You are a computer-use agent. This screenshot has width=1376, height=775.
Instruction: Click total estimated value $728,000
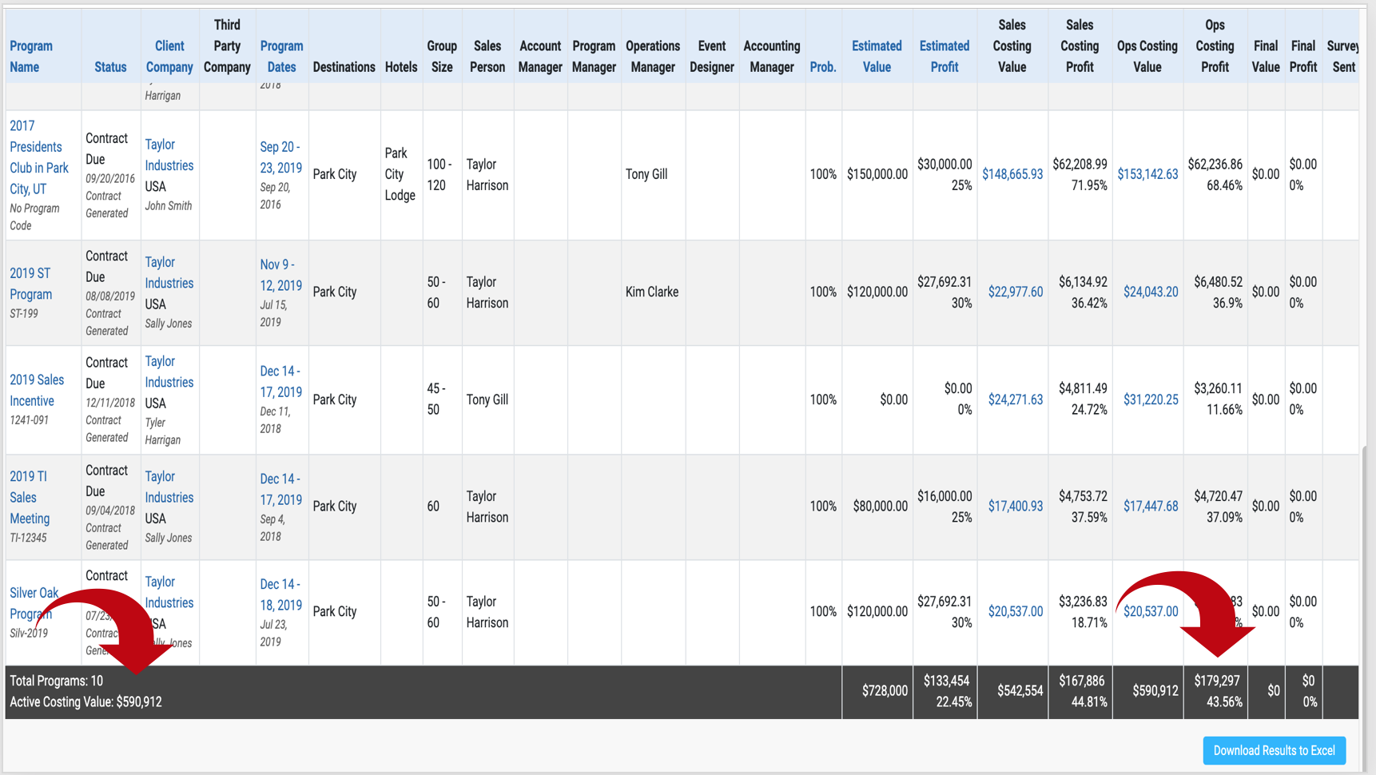click(x=885, y=691)
